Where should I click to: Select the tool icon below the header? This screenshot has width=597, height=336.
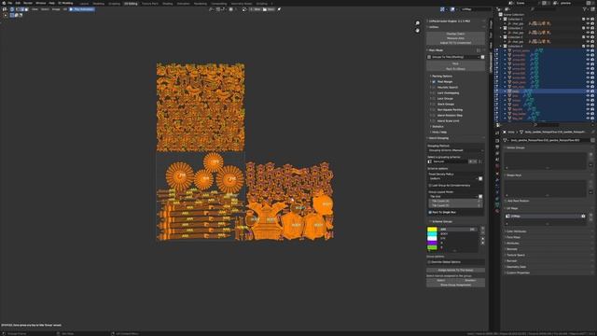pos(6,15)
